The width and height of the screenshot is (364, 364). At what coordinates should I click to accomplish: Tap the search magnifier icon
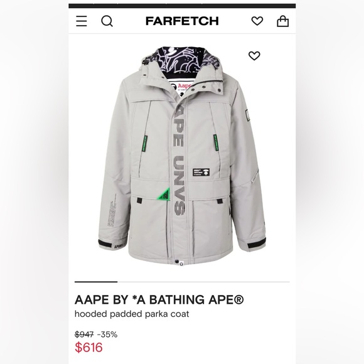tap(107, 21)
